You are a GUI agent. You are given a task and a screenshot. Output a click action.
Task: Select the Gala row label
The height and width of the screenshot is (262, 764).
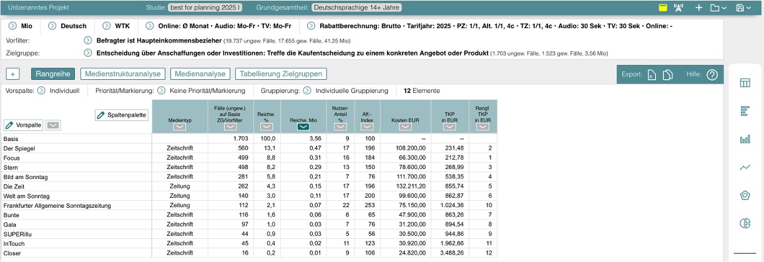coord(10,225)
